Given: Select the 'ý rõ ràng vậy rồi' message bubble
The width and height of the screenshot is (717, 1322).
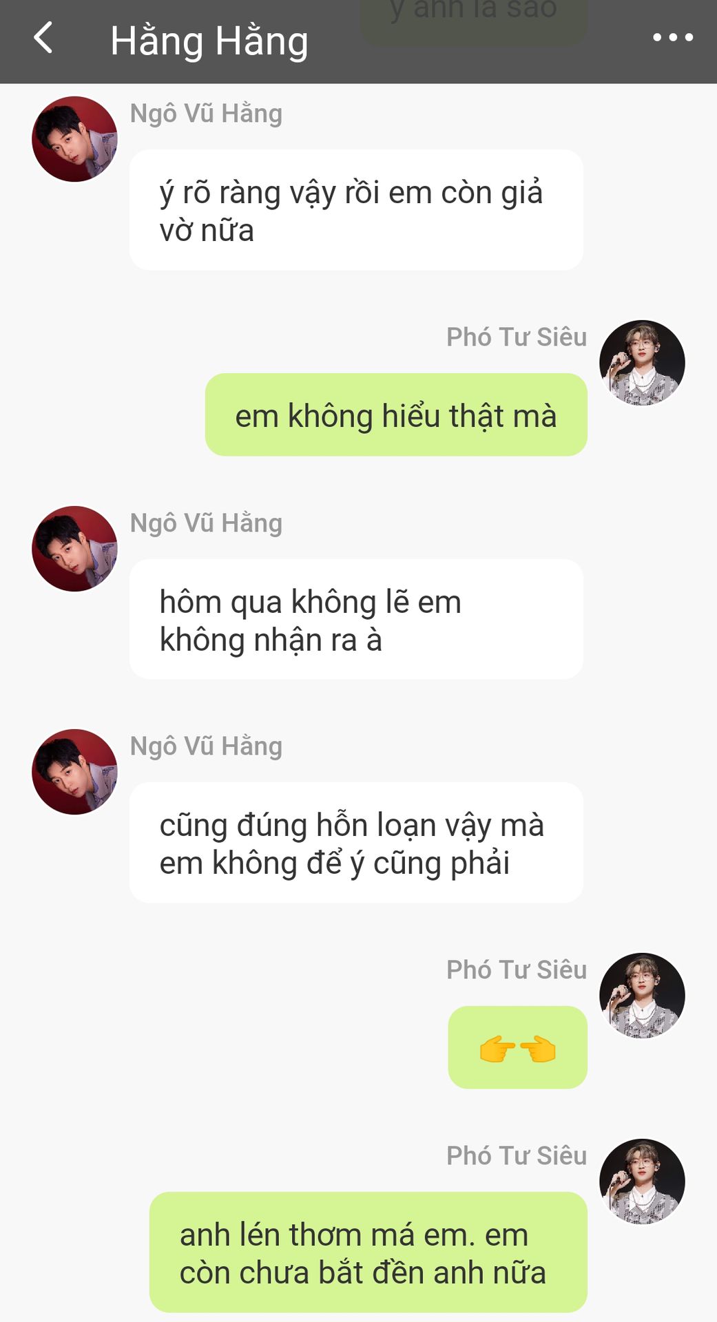Looking at the screenshot, I should [356, 210].
